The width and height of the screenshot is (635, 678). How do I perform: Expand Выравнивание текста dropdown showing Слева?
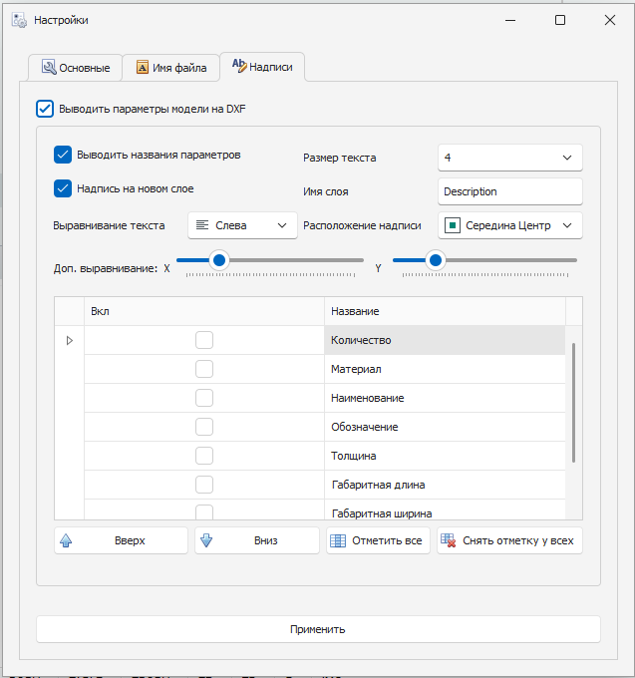point(242,225)
